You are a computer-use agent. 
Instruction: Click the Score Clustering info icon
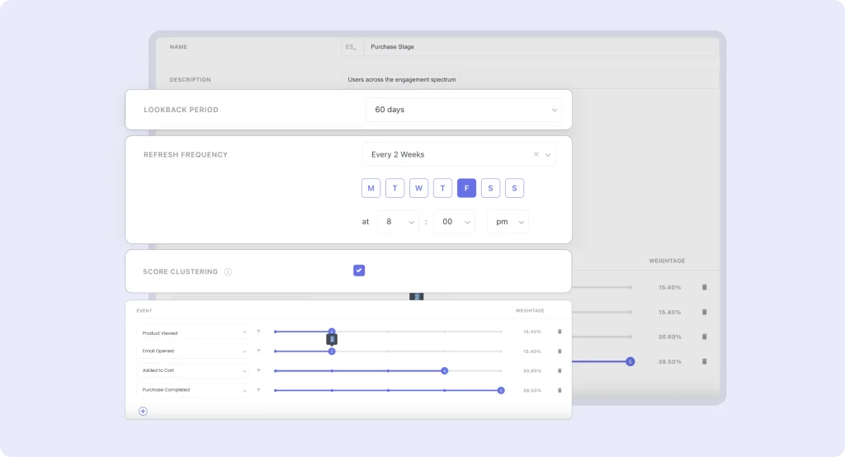point(228,271)
